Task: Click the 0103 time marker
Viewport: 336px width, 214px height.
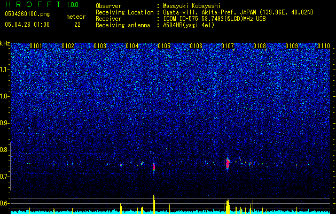Action: click(100, 46)
